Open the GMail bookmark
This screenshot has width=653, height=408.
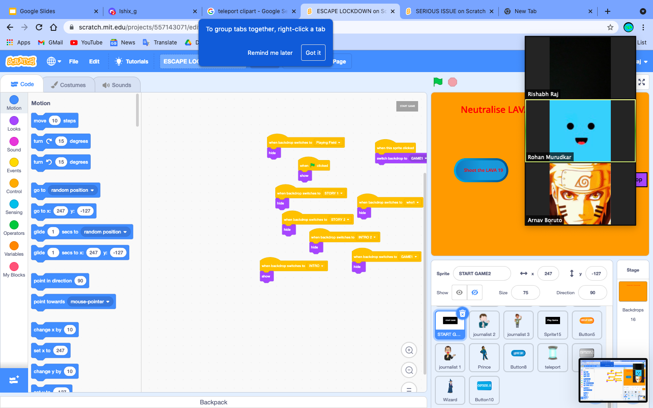pos(50,42)
